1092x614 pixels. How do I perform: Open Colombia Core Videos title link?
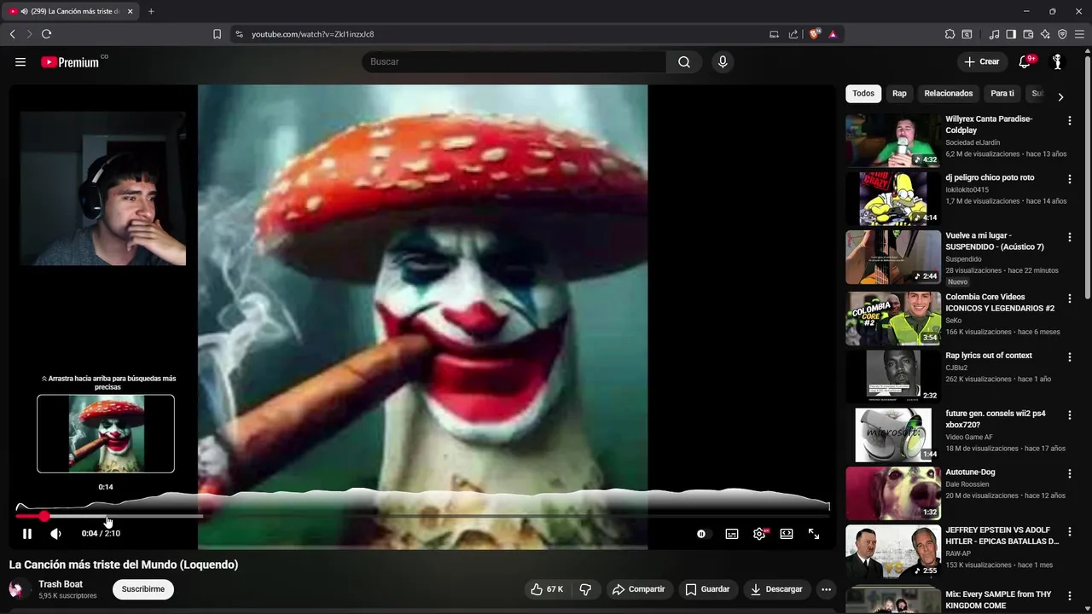pos(1000,303)
